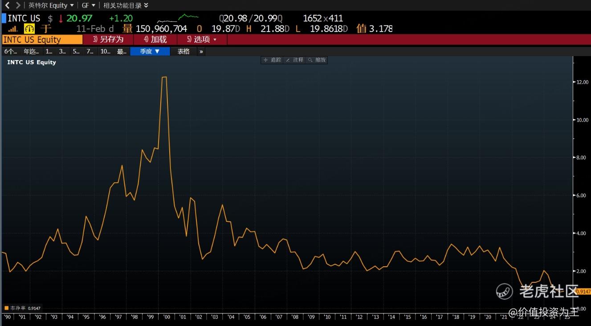Image resolution: width=591 pixels, height=326 pixels.
Task: Click the date 11-Feb
Action: tap(91, 29)
